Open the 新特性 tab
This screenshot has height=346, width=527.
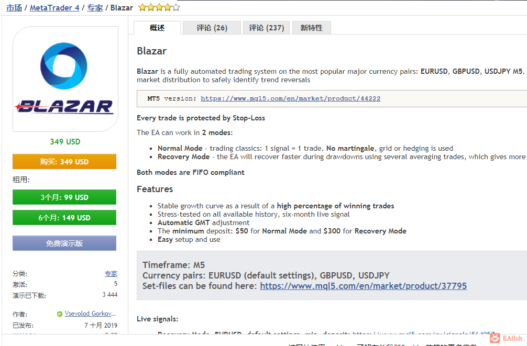pyautogui.click(x=312, y=28)
